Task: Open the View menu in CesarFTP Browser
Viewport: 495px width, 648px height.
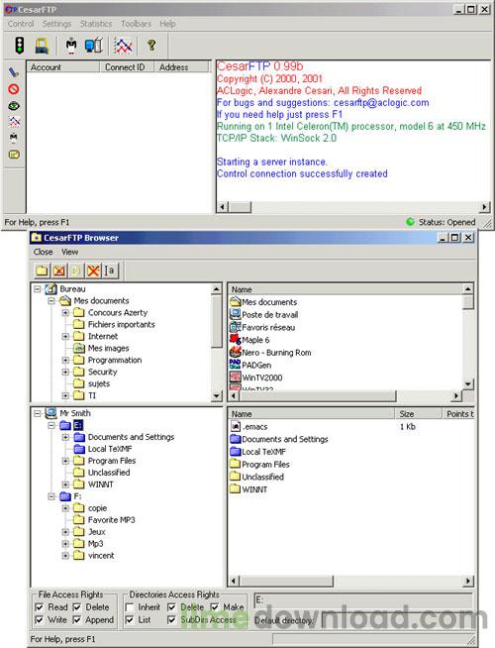Action: click(69, 252)
